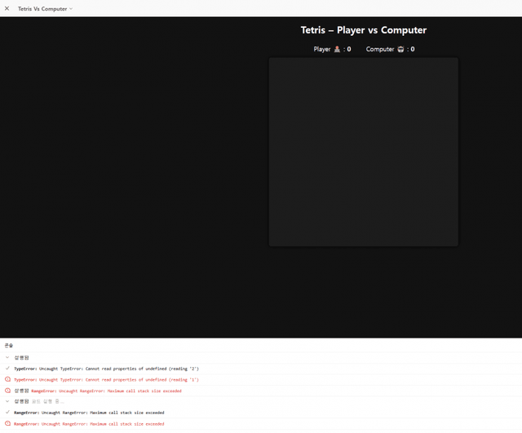Viewport: 522px width, 433px height.
Task: Click checkmark icon beside 'reading 2' TypeError
Action: coord(7,369)
